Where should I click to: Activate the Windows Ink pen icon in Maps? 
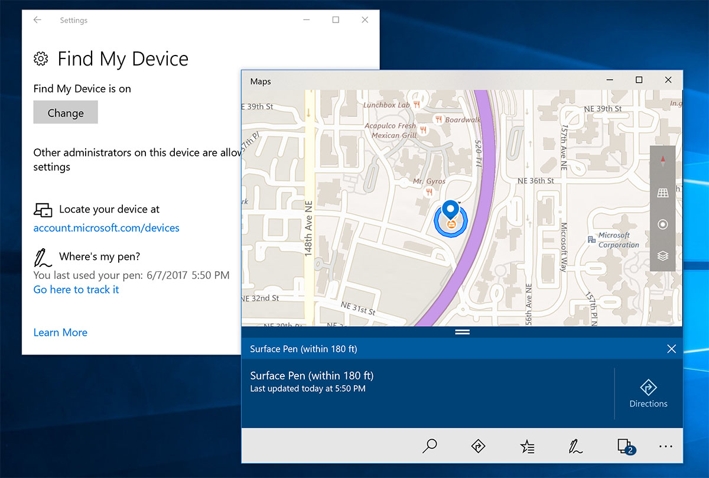[575, 446]
